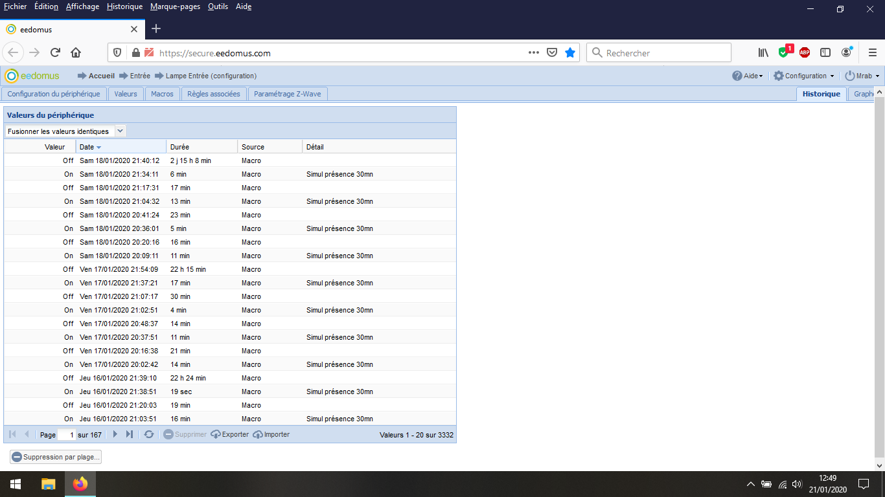Open the Configuration dropdown menu
Screen dimensions: 885x497
804,76
